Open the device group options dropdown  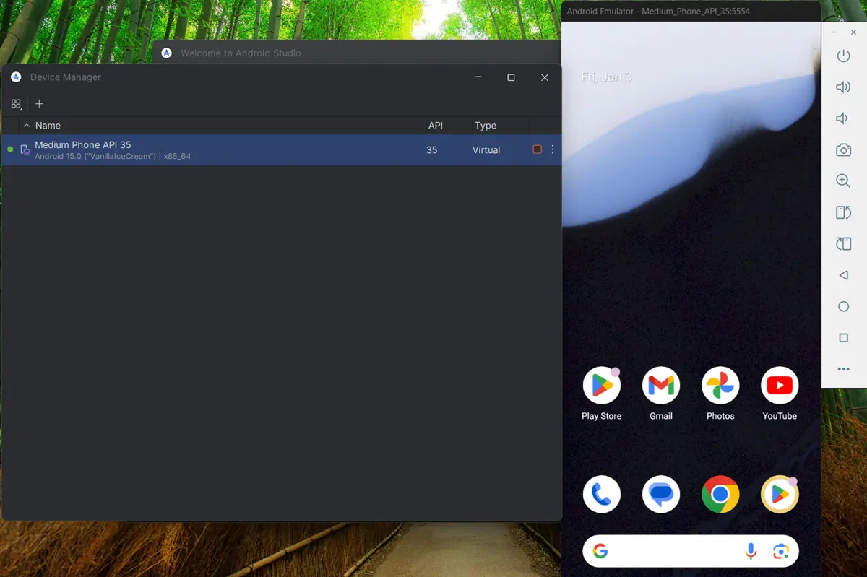point(16,104)
